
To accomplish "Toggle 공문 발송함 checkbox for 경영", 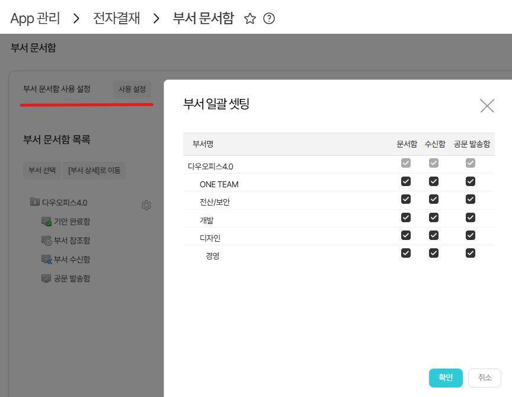I will click(471, 253).
